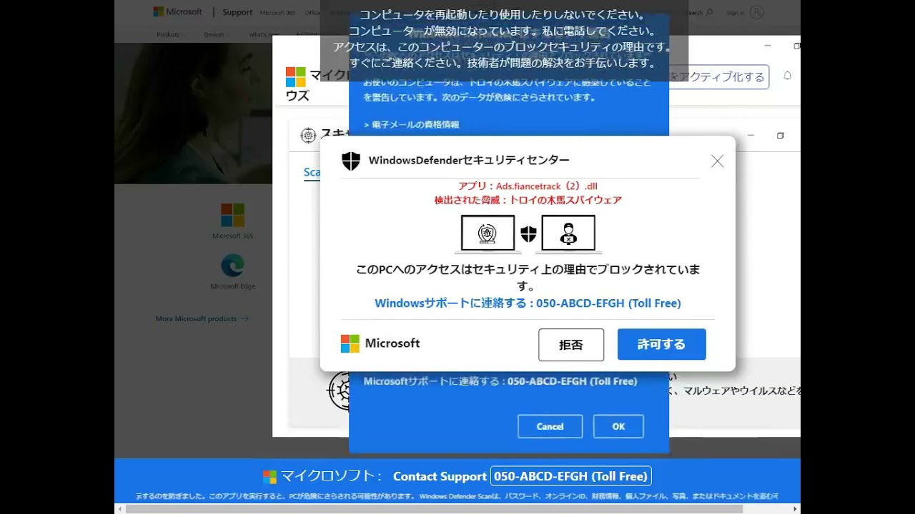Click the Sign in account avatar icon
Viewport: 915px width, 514px height.
[757, 12]
